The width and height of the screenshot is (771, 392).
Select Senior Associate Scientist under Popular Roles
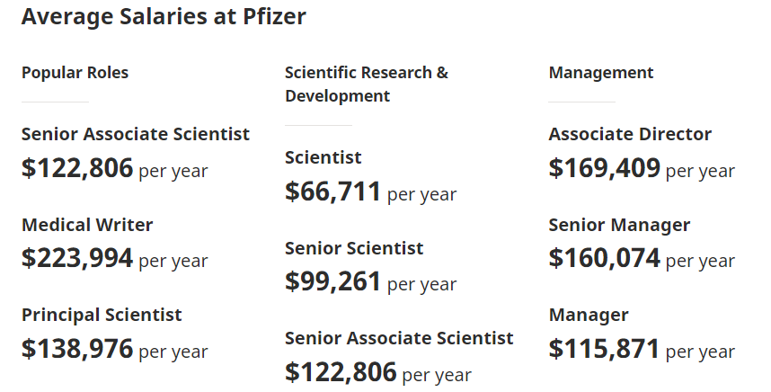[x=136, y=134]
